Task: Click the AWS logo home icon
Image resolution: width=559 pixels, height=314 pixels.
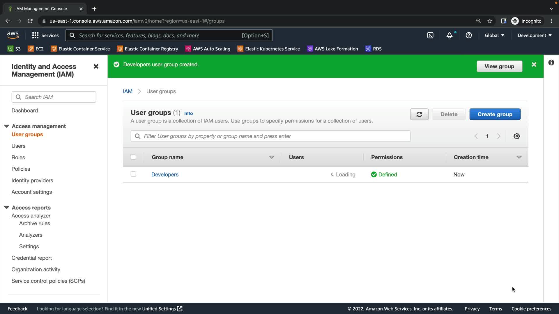Action: tap(13, 35)
